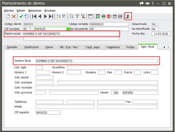Click the blue undo/refresh arrow icon

coord(27,16)
